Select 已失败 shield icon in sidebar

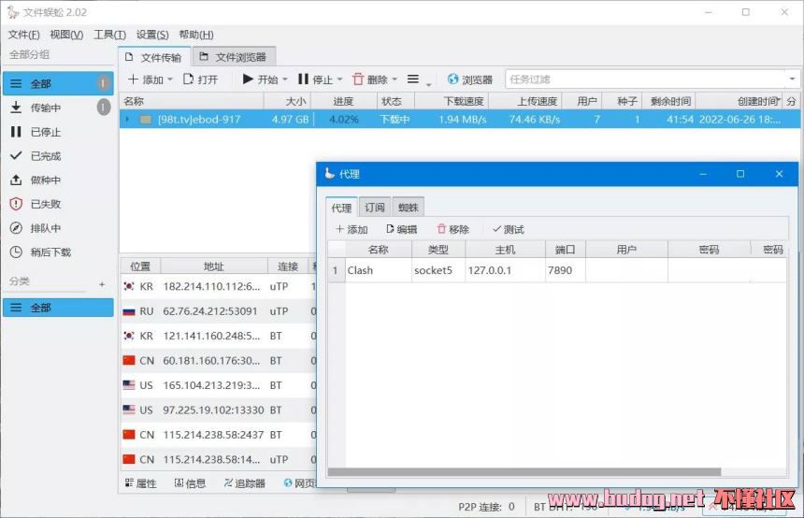point(16,204)
